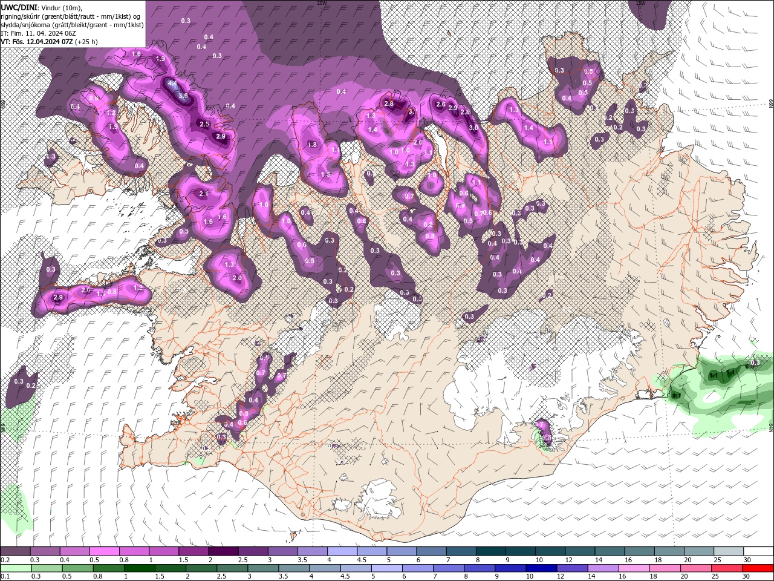The image size is (774, 581).
Task: Click the darkest purple top-scale swatch at 2
Action: (x=224, y=551)
